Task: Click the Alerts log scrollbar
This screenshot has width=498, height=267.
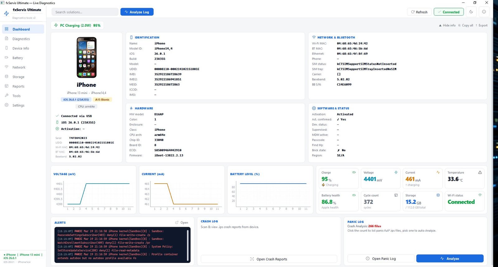Action: tap(188, 245)
